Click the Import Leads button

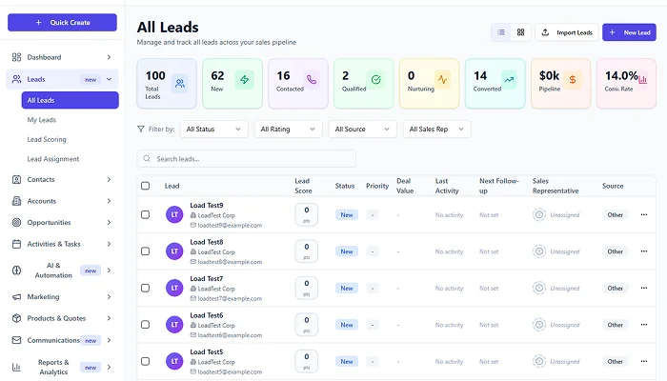tap(567, 32)
